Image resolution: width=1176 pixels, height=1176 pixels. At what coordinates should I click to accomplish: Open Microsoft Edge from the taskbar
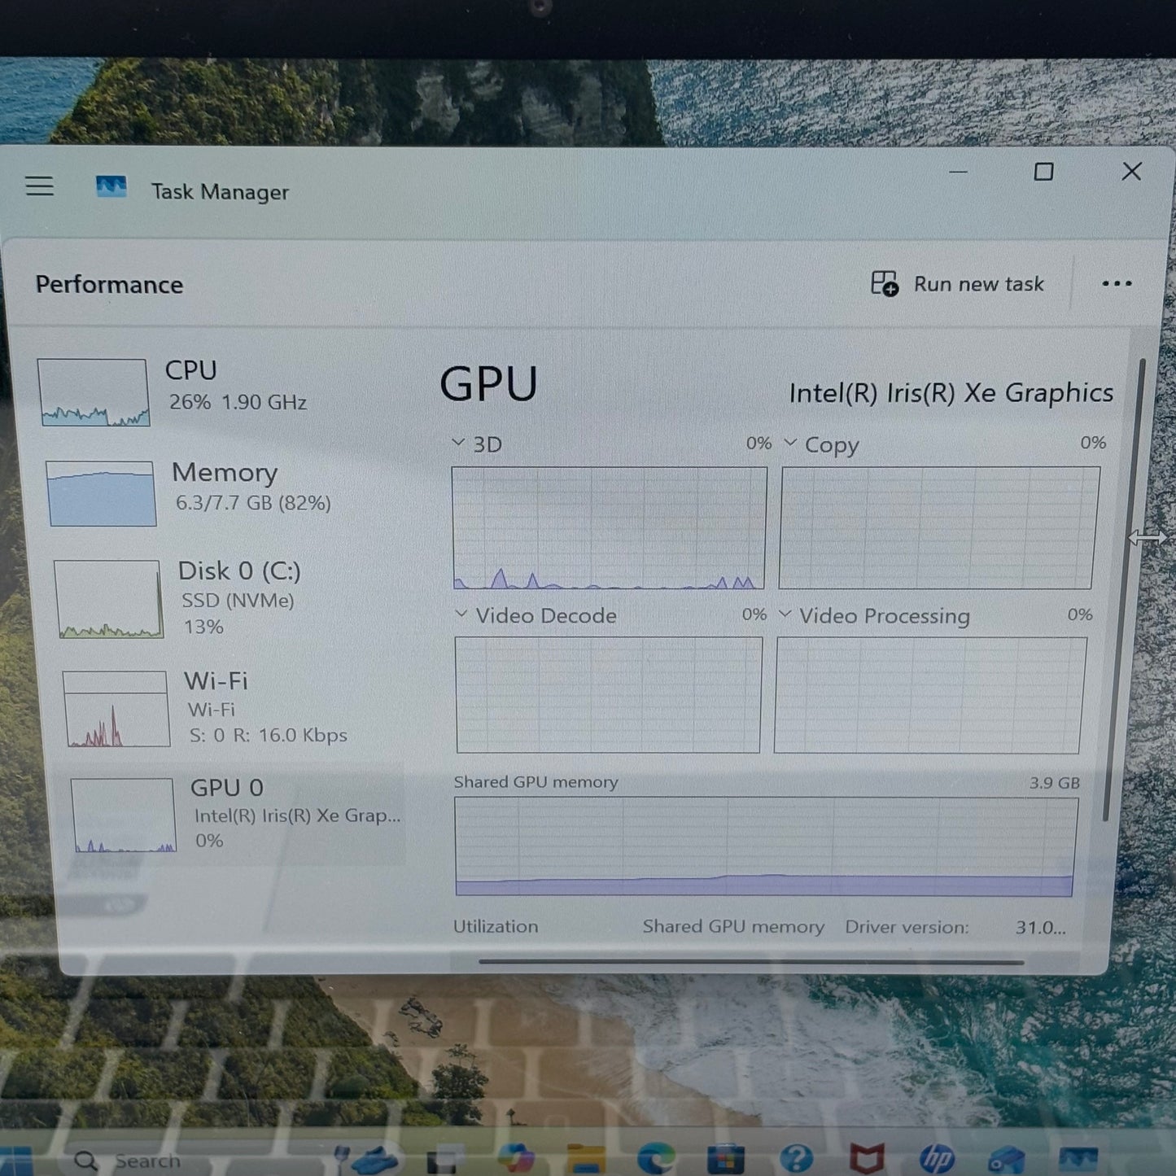pos(656,1157)
